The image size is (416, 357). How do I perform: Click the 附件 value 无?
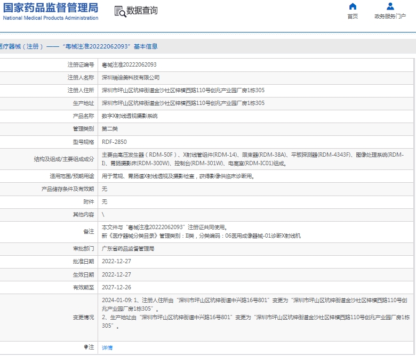105,202
